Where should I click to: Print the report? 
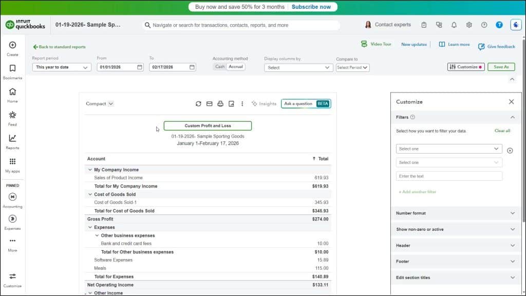click(x=220, y=103)
